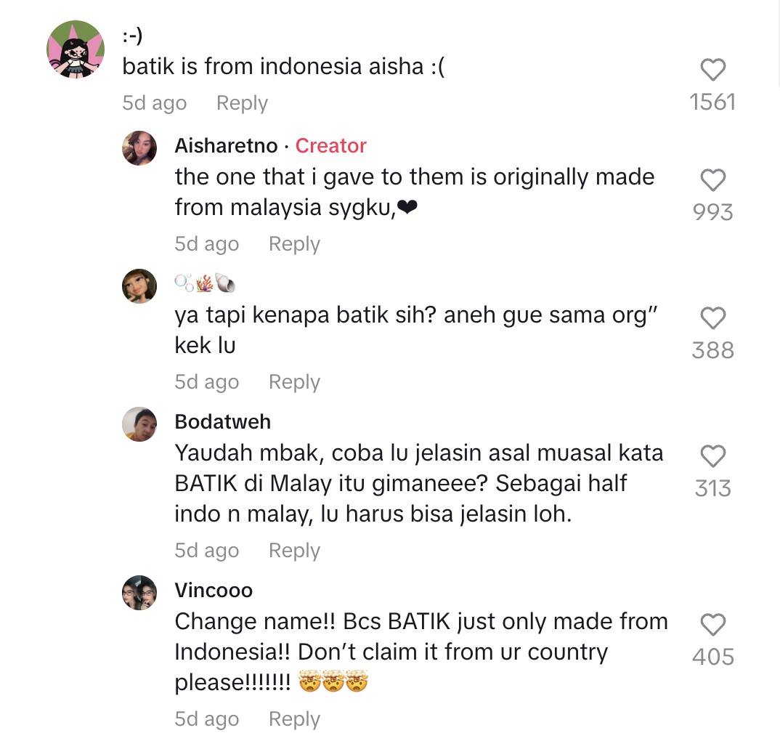Open the Vincooo username link
Screen dimensions: 780x741
click(x=214, y=590)
